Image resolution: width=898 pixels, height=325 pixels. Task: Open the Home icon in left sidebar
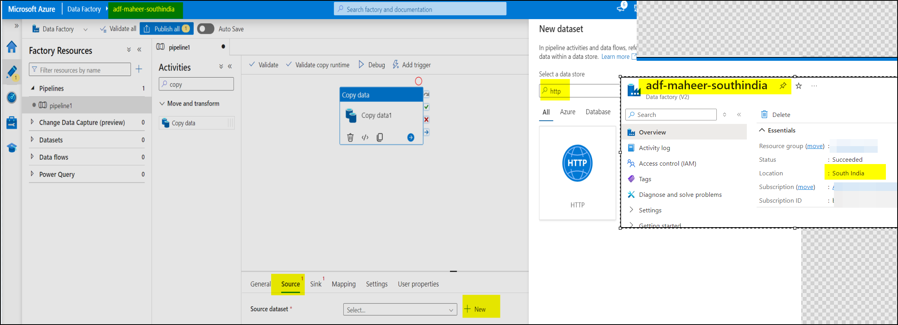coord(12,47)
